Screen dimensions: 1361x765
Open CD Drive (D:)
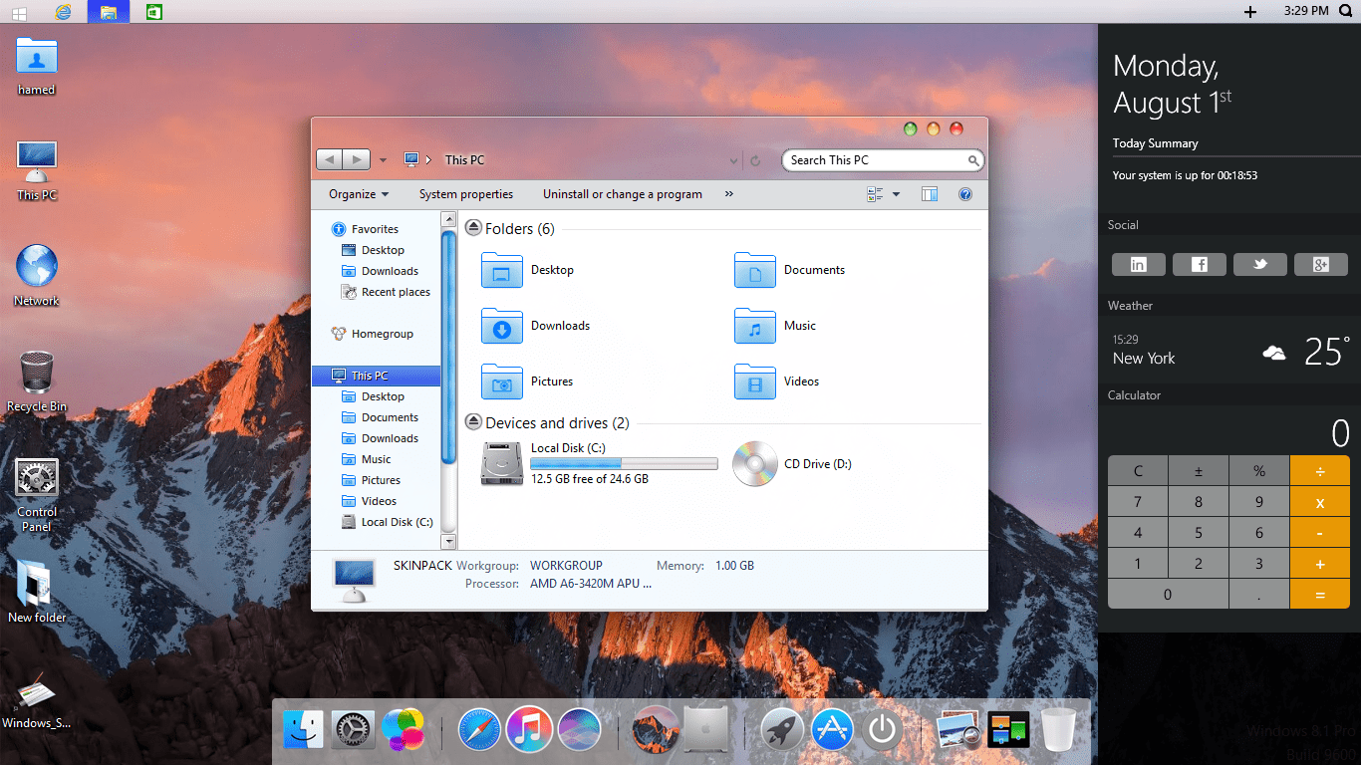point(792,463)
